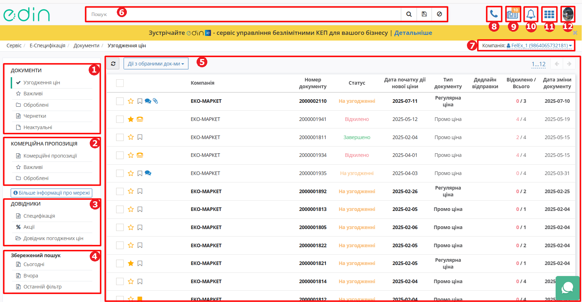Click the Детальніше banner link
Screen dimensions: 582x302
413,33
